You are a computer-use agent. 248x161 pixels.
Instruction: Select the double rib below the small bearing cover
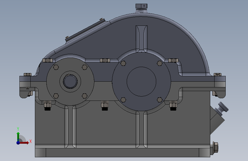(70, 127)
